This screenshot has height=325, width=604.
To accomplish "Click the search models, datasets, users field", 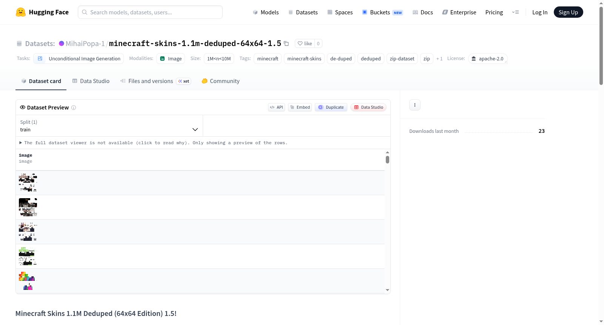I will [x=150, y=12].
